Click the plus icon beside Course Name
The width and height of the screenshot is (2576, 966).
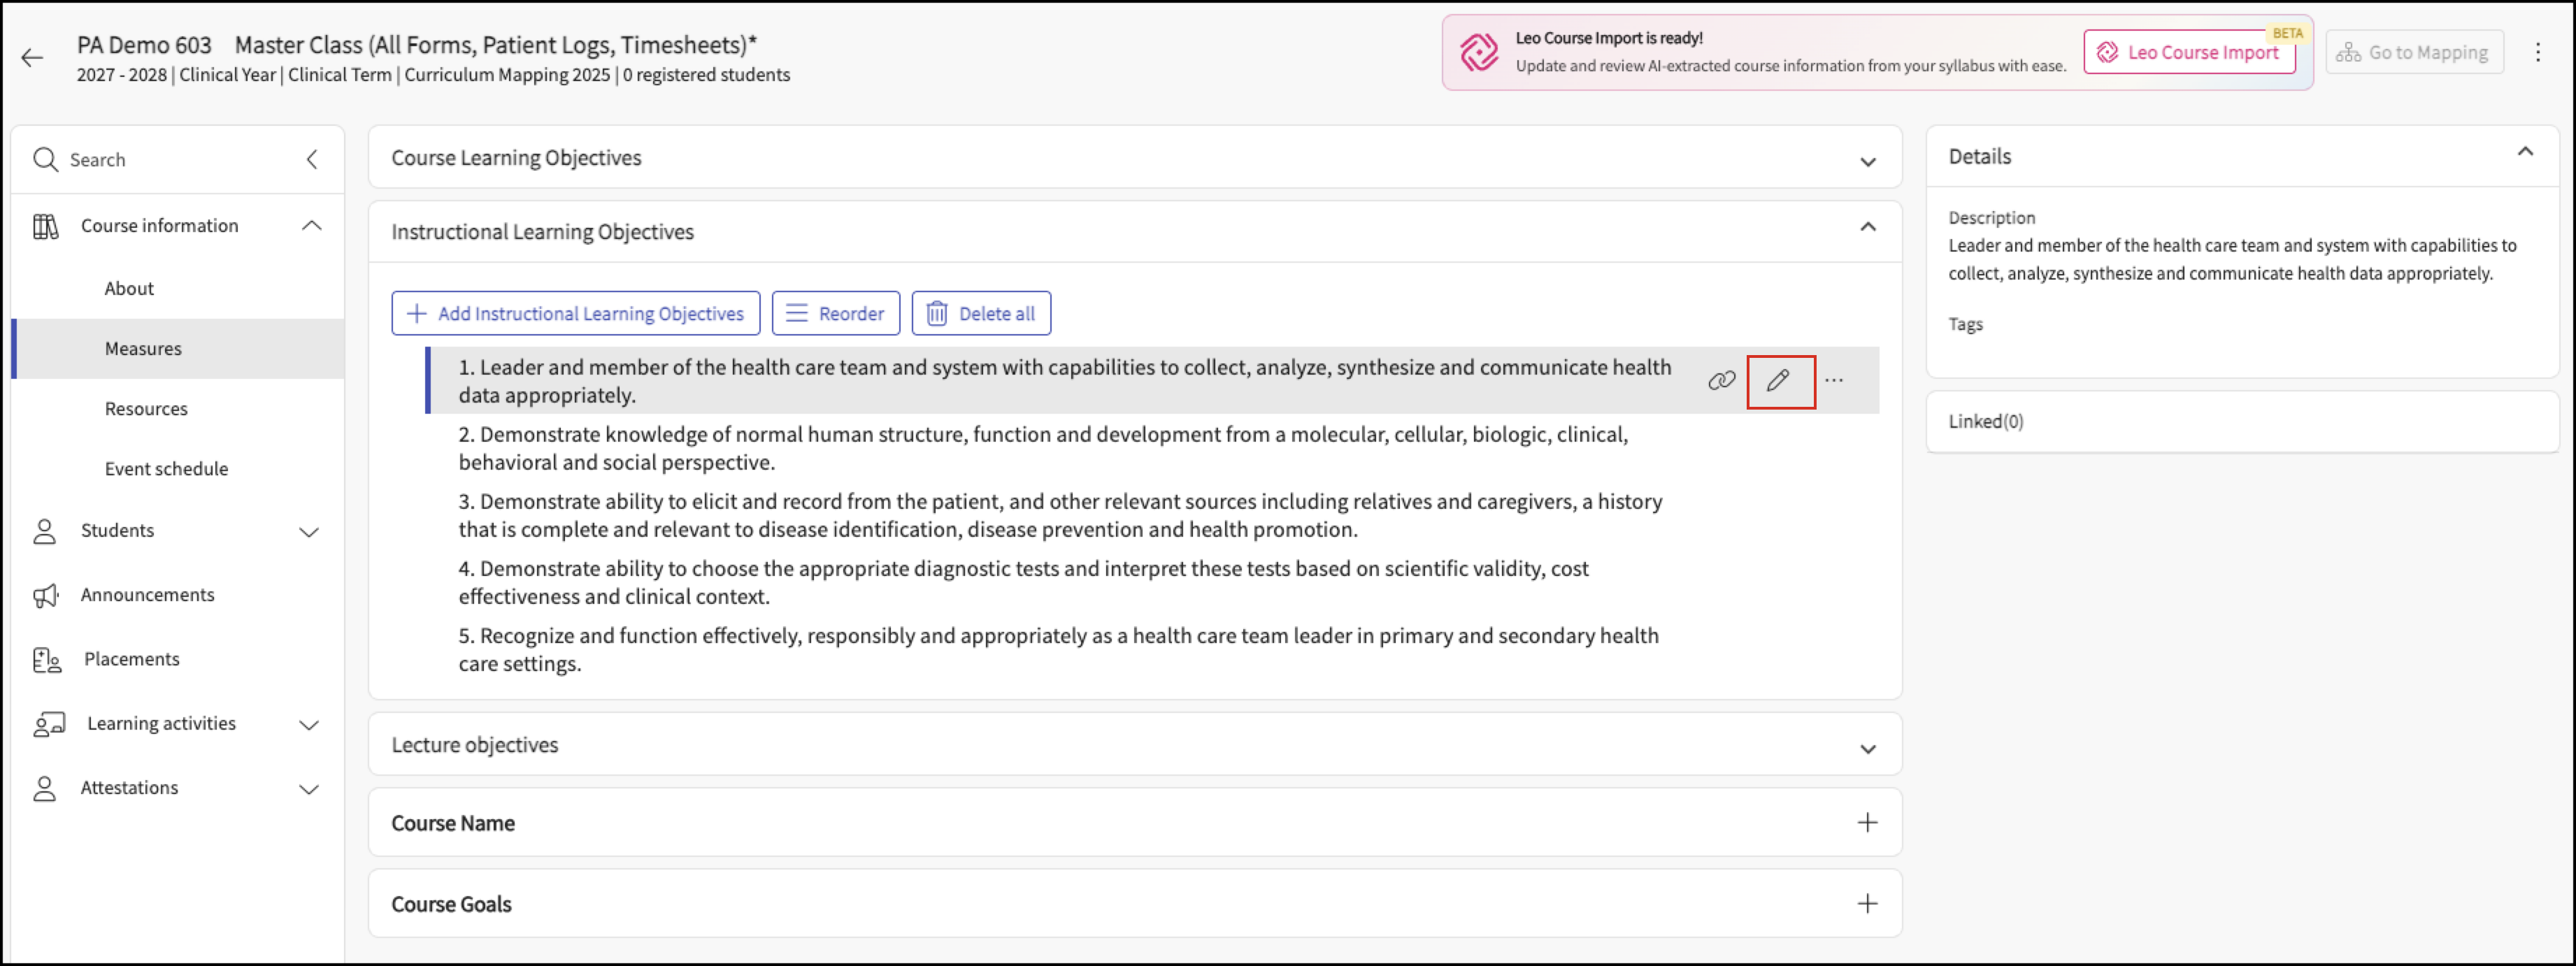[x=1867, y=823]
